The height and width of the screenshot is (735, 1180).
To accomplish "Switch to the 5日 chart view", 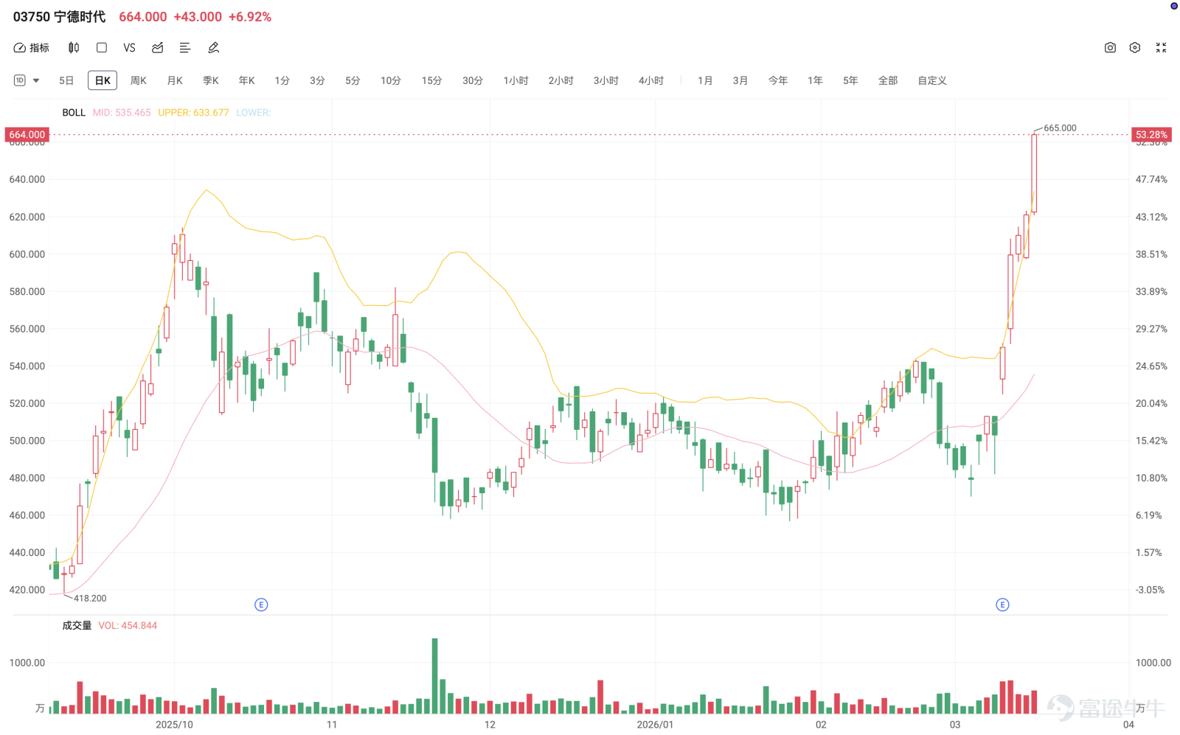I will (x=66, y=80).
